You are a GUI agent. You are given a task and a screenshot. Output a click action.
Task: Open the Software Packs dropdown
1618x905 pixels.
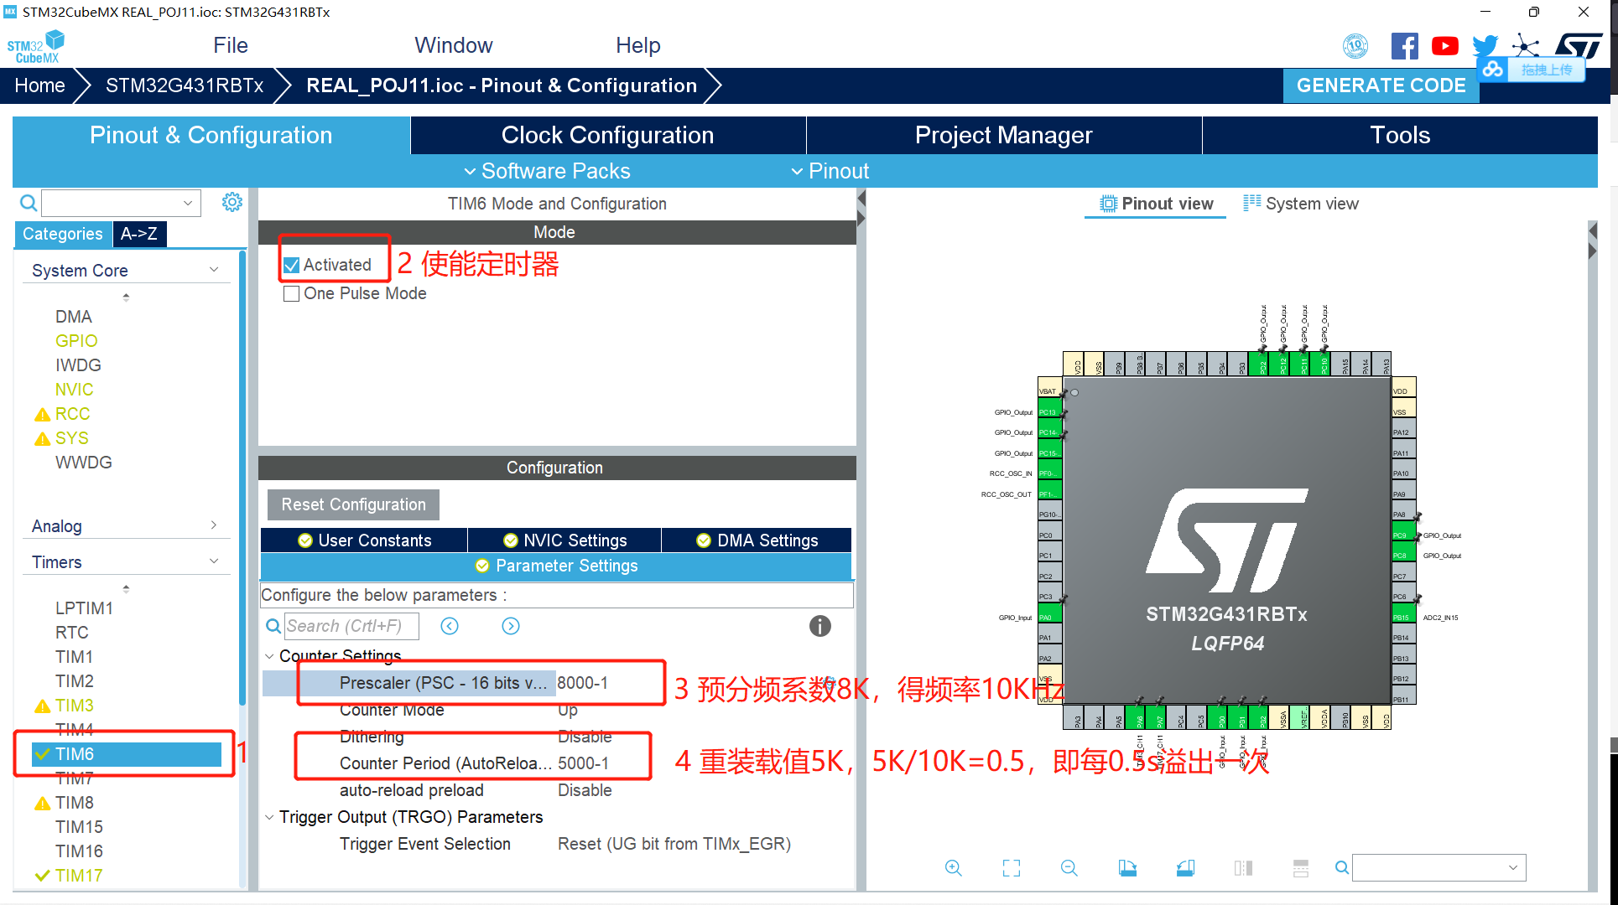point(546,171)
